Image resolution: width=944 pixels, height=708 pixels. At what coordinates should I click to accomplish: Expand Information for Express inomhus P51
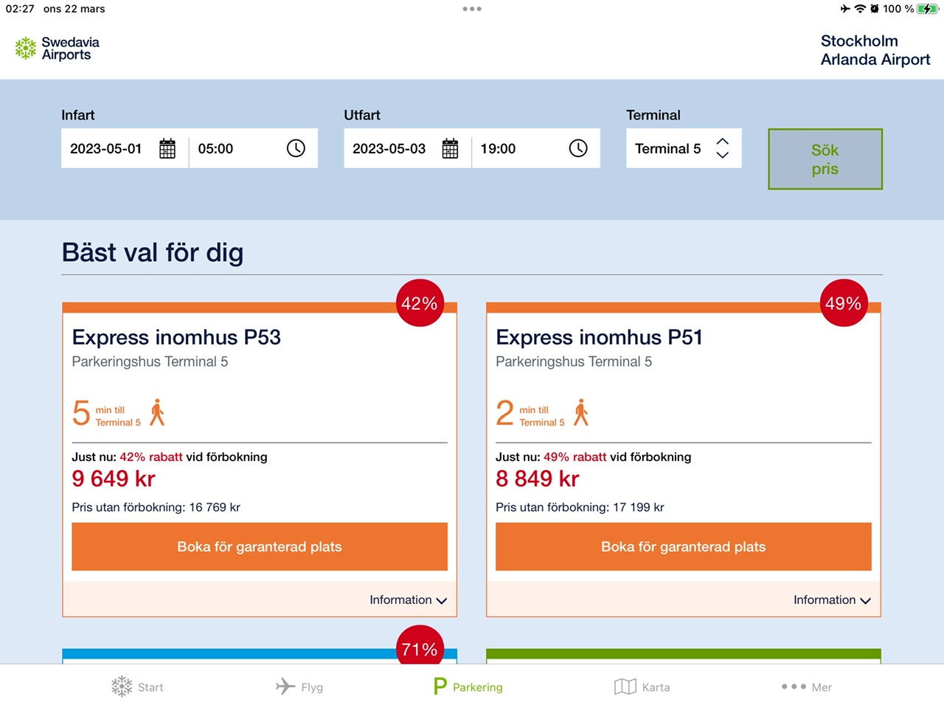[832, 600]
